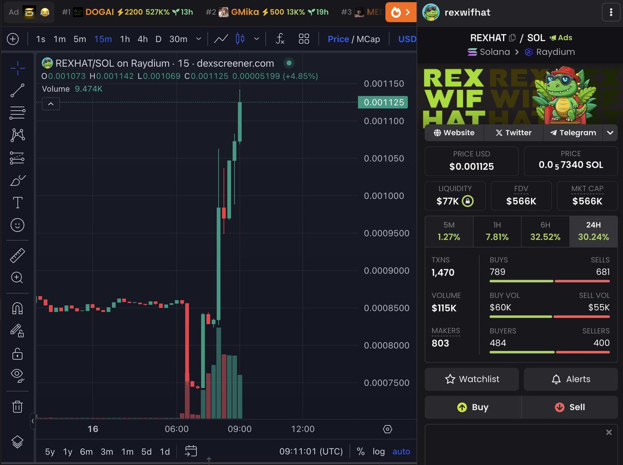
Task: Add symbol with plus circle icon
Action: click(x=12, y=39)
